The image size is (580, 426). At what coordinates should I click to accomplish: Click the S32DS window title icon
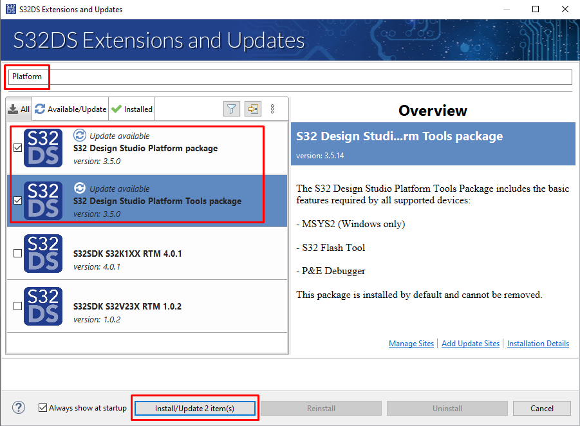(x=11, y=9)
